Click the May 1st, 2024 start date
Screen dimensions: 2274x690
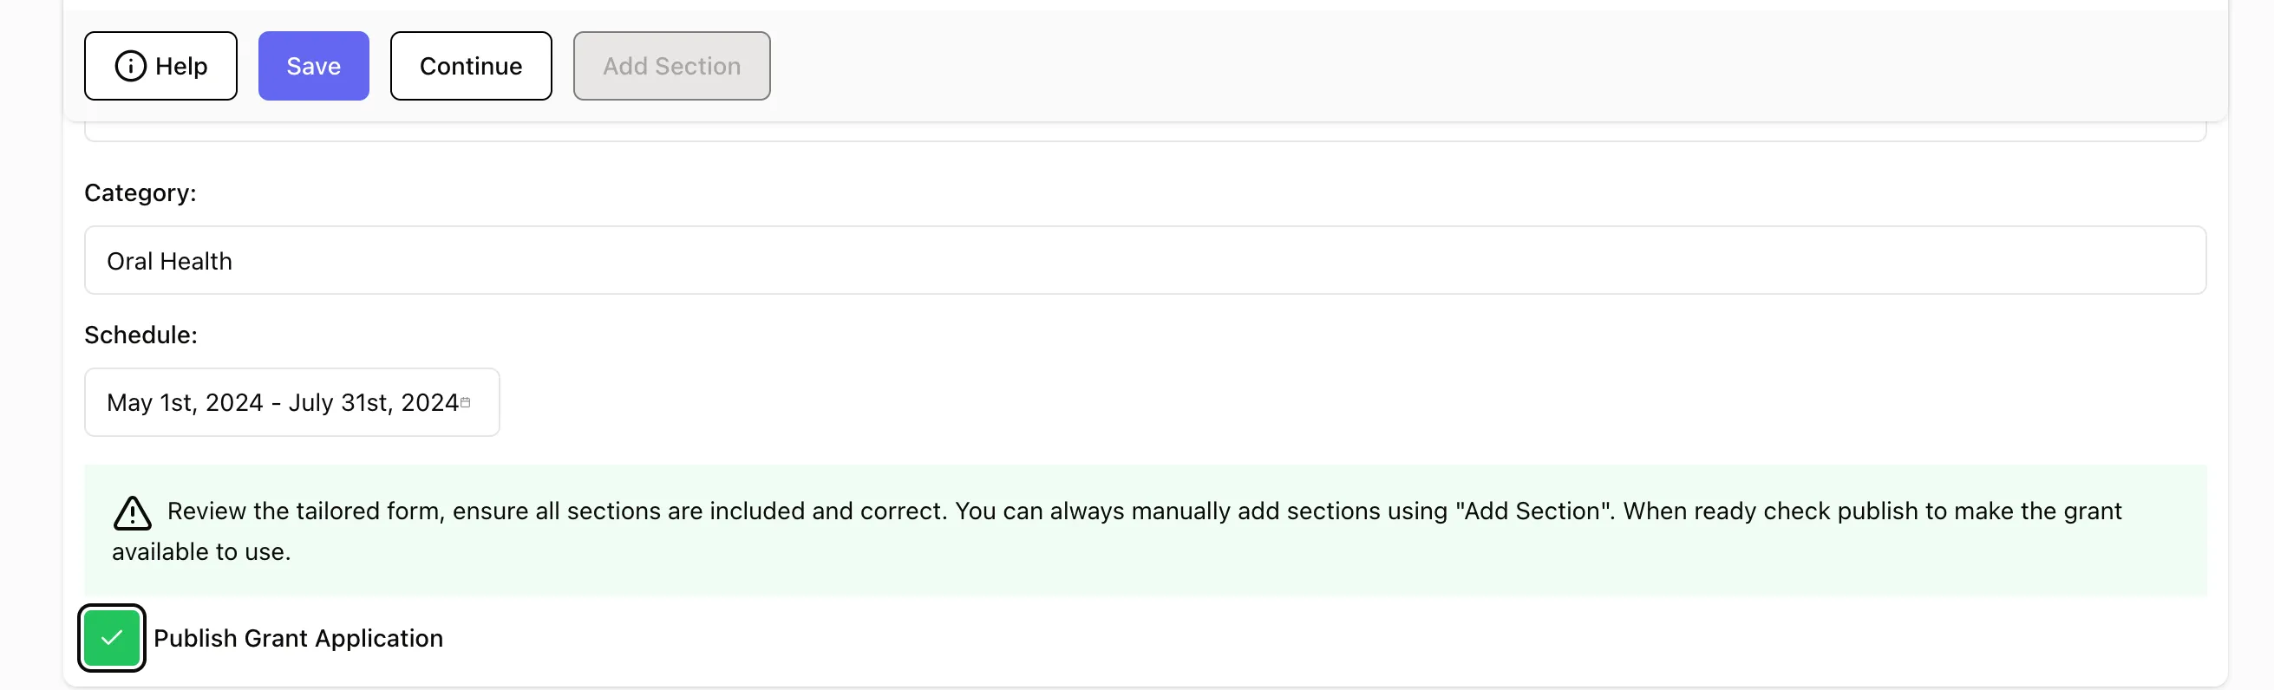coord(185,402)
